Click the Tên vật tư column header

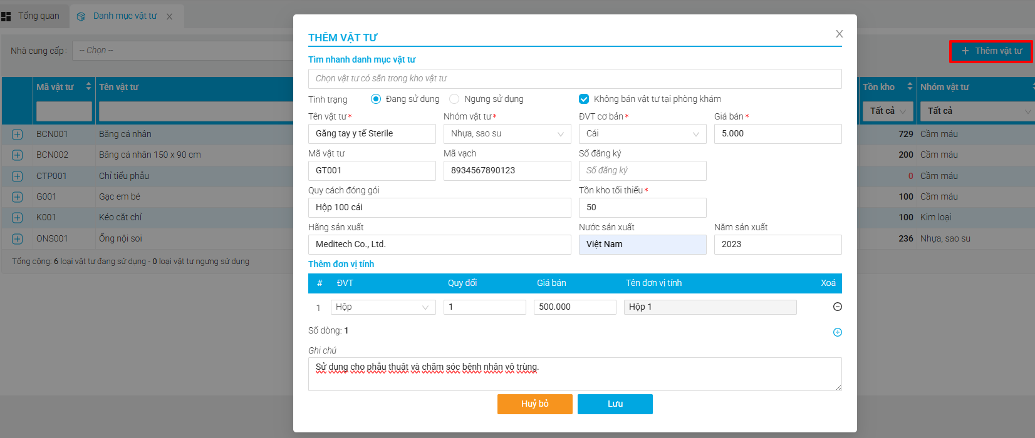[119, 87]
